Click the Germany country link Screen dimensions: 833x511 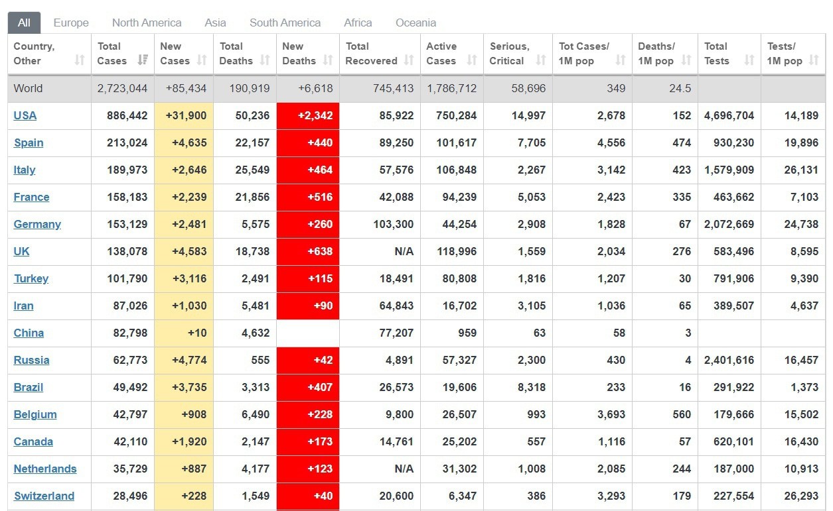tap(37, 224)
